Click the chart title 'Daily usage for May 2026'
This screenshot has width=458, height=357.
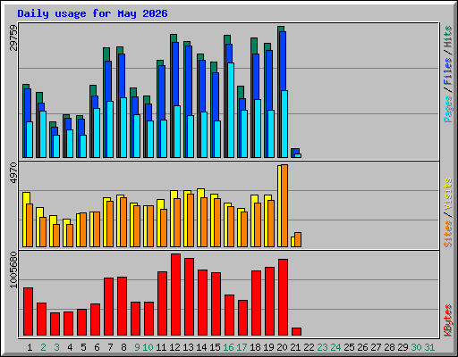(92, 13)
